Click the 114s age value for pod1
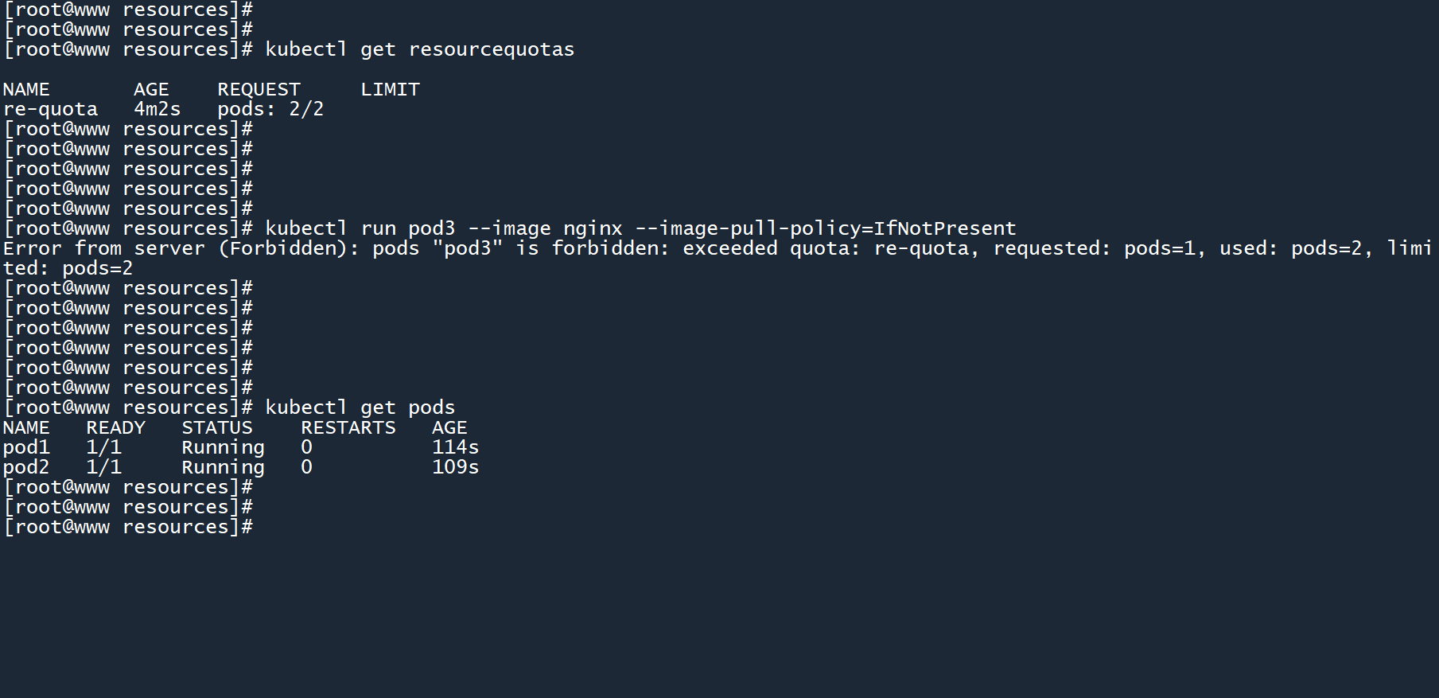Viewport: 1439px width, 698px height. (x=455, y=447)
